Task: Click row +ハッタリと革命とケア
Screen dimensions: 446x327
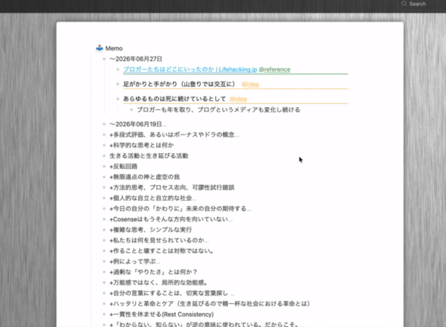Action: coord(210,304)
